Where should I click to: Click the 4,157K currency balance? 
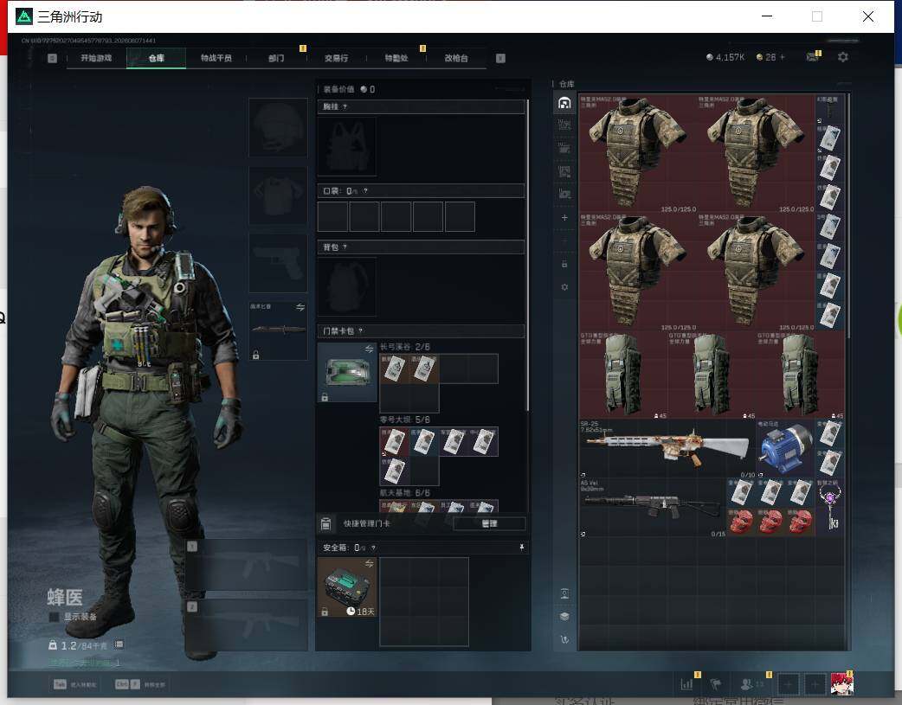point(725,57)
